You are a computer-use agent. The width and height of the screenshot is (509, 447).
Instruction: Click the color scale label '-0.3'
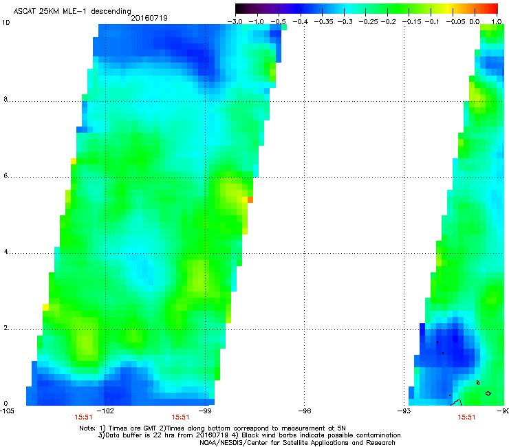tap(345, 22)
